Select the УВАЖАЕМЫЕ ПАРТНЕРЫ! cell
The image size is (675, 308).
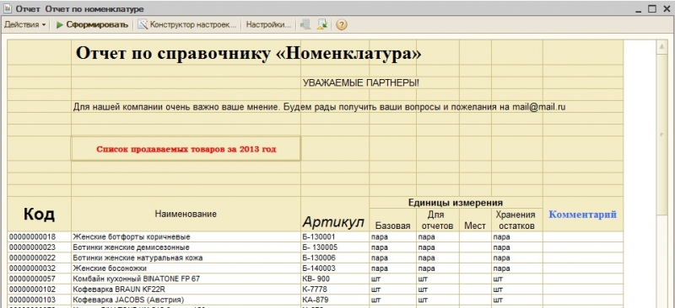(x=361, y=83)
